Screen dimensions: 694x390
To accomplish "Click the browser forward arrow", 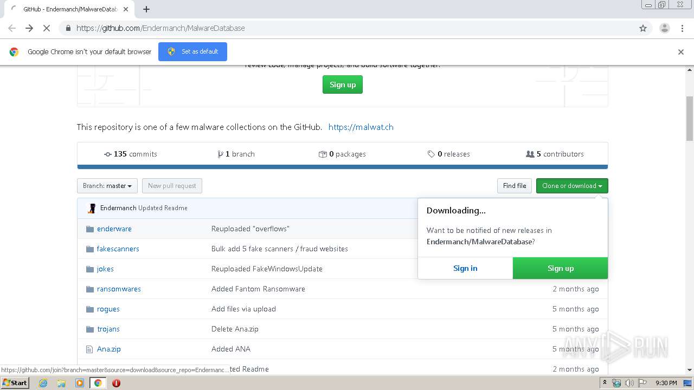I will pyautogui.click(x=29, y=28).
